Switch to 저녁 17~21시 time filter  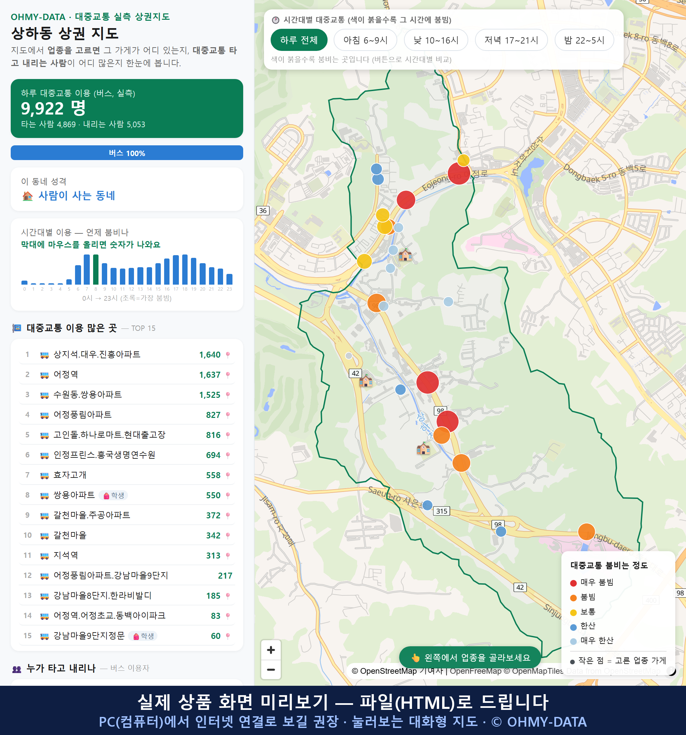[511, 40]
